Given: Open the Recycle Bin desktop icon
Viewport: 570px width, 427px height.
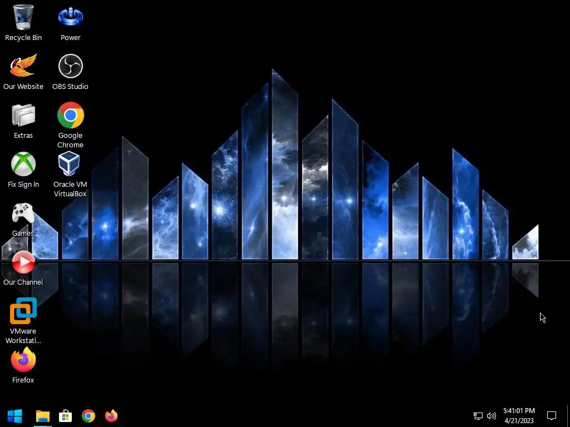Looking at the screenshot, I should coord(23,22).
